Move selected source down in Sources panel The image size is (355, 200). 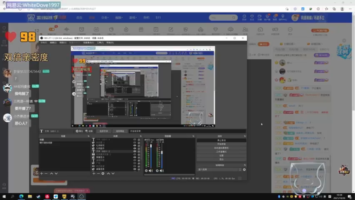click(x=113, y=173)
